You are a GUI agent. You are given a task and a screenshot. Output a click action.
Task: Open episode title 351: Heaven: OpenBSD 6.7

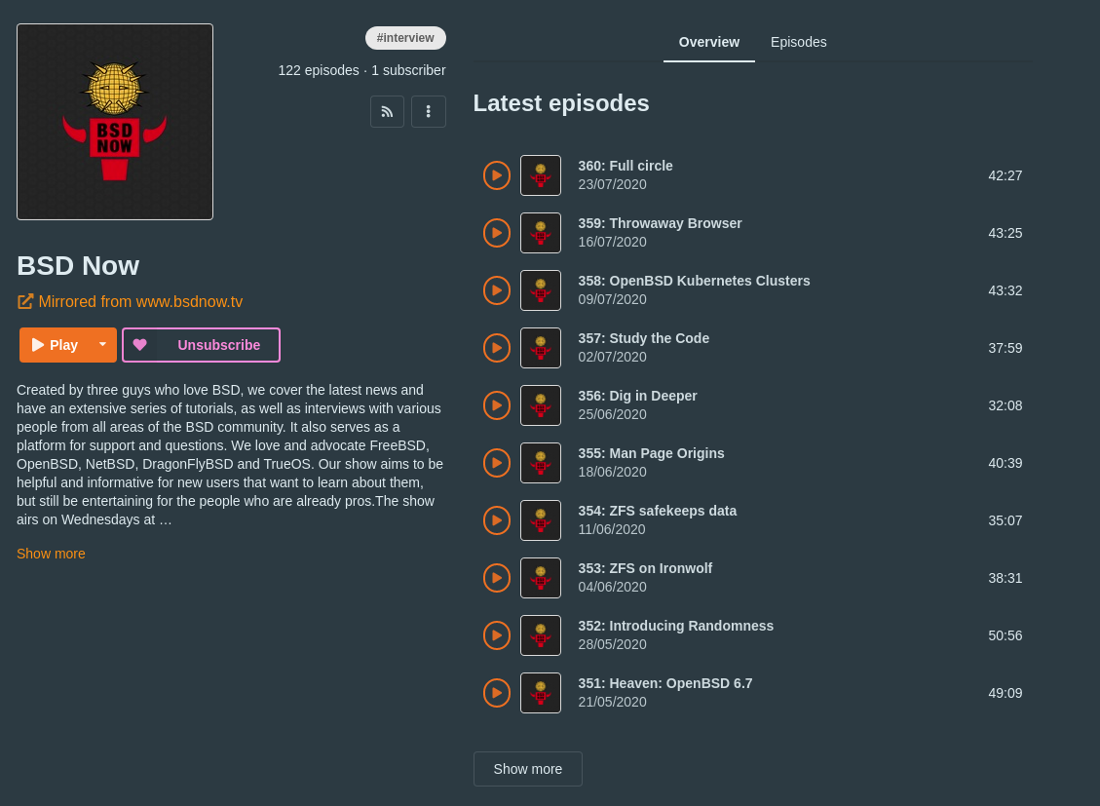665,683
